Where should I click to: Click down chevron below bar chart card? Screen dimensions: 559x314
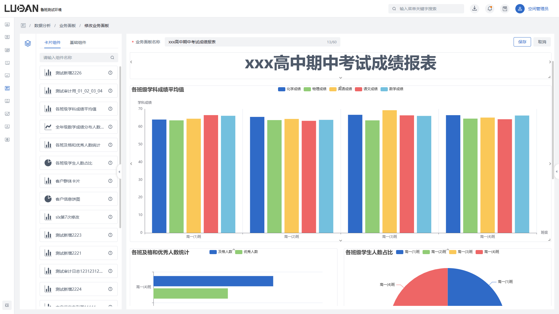(x=341, y=240)
